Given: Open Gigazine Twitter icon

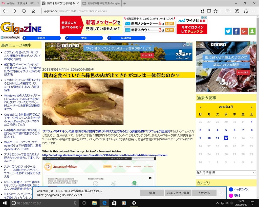Looking at the screenshot, I should [x=228, y=31].
